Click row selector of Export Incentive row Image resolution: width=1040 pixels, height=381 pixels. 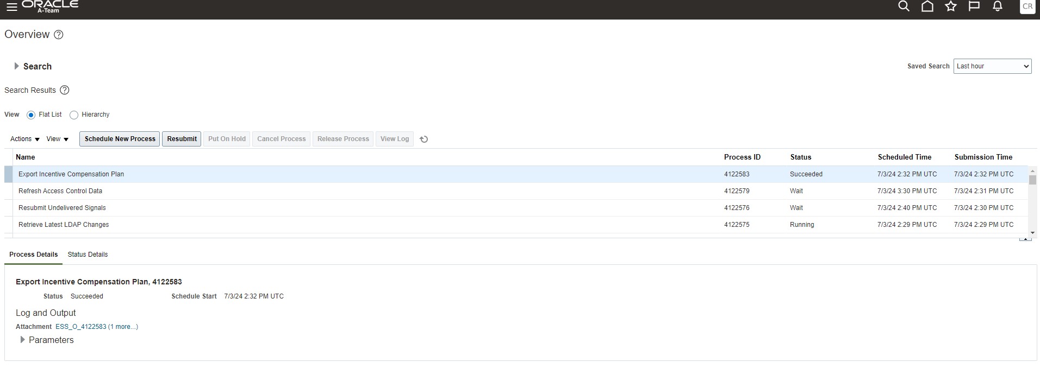tap(8, 174)
